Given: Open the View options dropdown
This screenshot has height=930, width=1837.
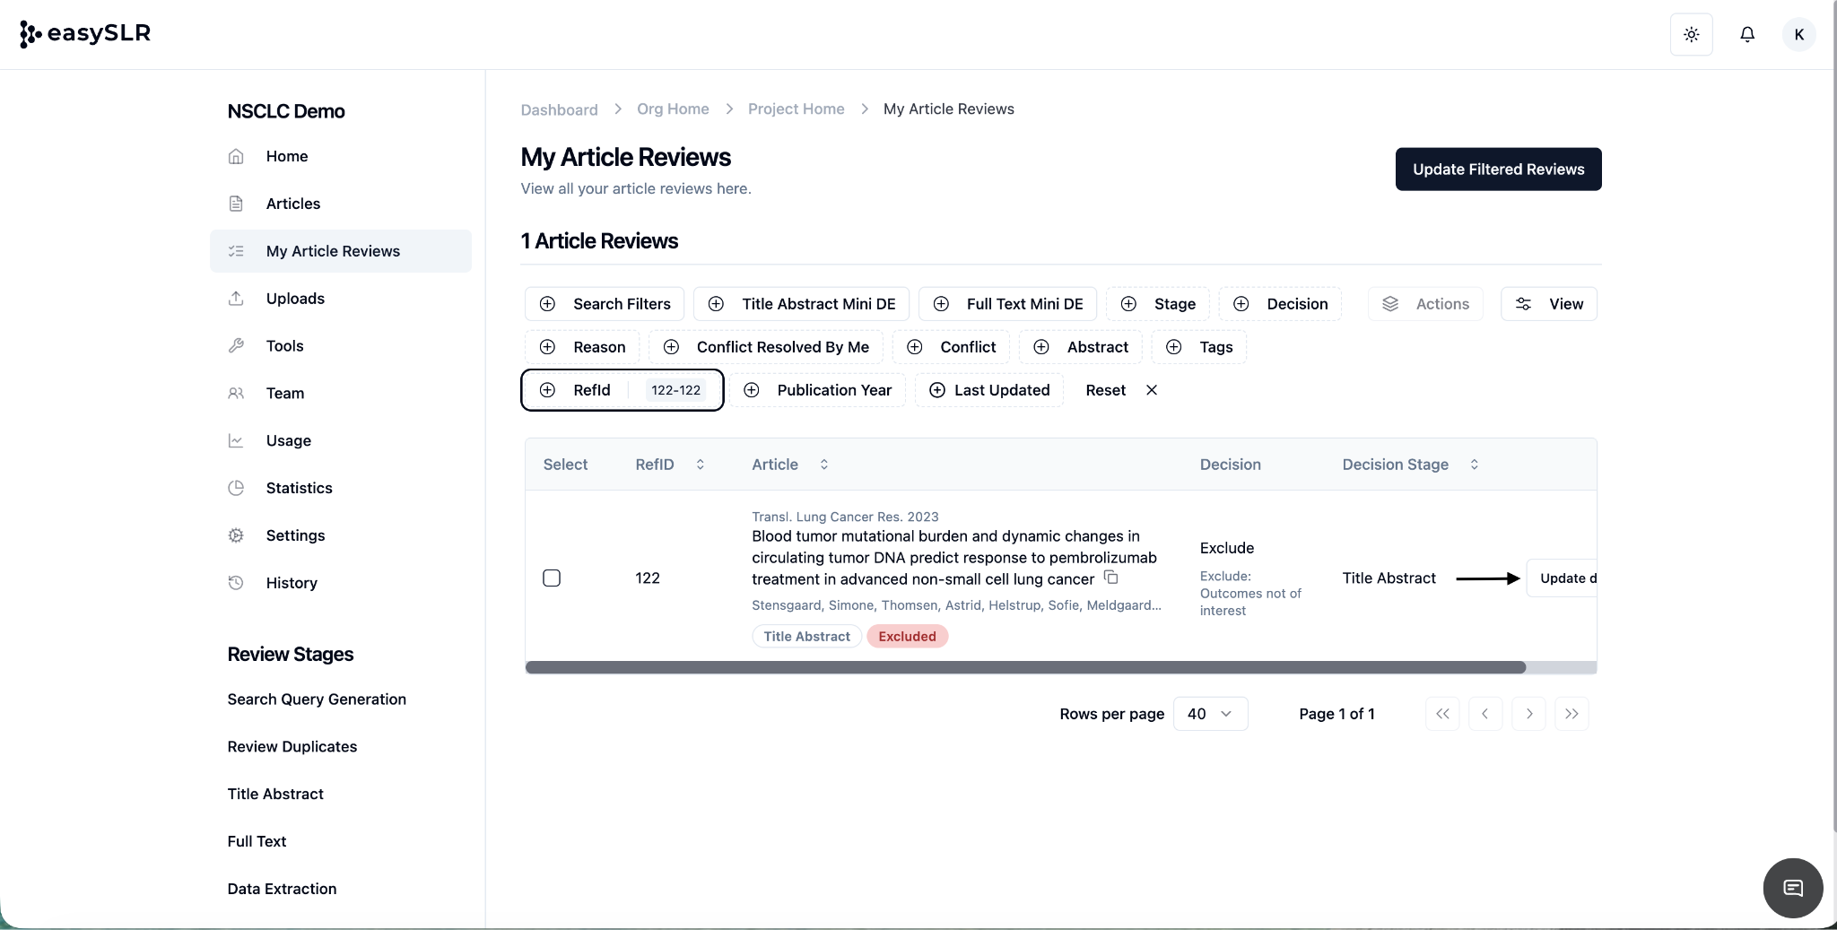Looking at the screenshot, I should (x=1548, y=304).
